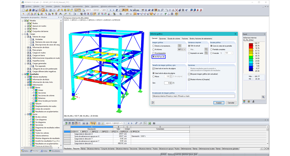Click the first icon in results table toolbar
Screen dimensions: 290x156
tap(66, 123)
